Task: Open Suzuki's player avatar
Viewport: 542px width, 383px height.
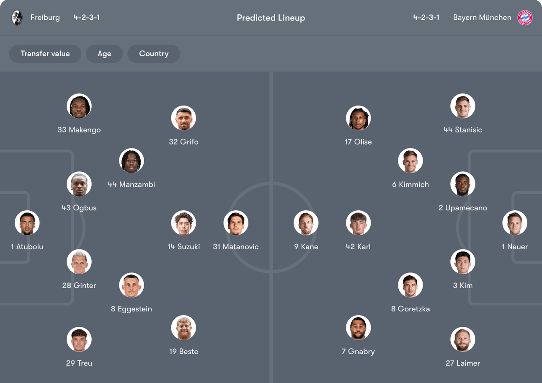Action: pos(183,223)
